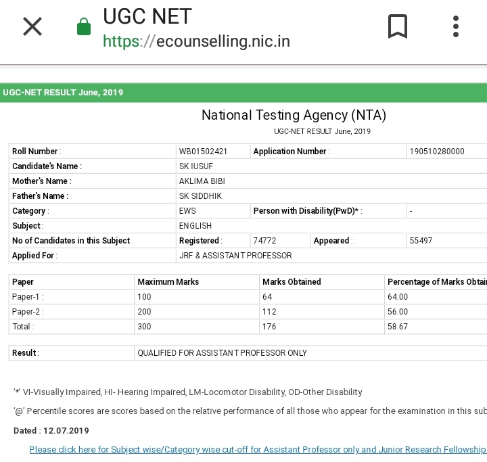Open the subject wise cut-off link
The image size is (487, 462).
click(257, 450)
